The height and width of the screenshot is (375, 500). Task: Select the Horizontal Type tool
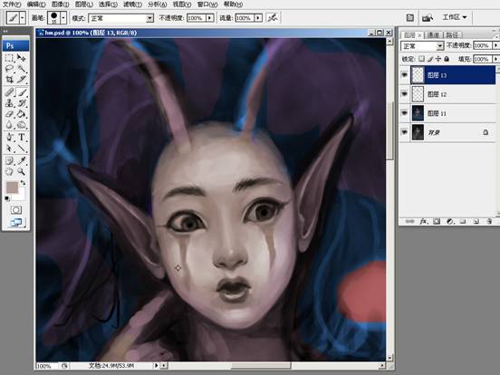point(22,138)
